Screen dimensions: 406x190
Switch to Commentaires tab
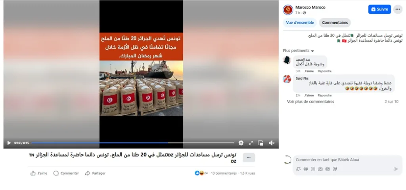coord(335,23)
